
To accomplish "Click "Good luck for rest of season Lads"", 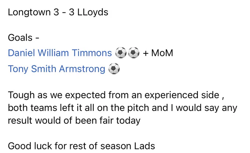I will (x=82, y=146).
